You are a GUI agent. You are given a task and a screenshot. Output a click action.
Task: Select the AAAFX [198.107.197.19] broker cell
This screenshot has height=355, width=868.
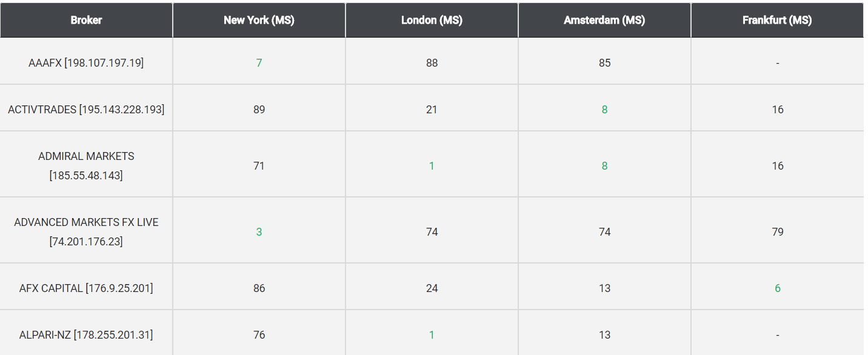86,62
